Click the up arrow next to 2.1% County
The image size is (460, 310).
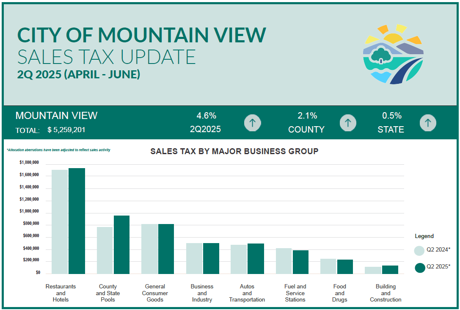pyautogui.click(x=348, y=123)
